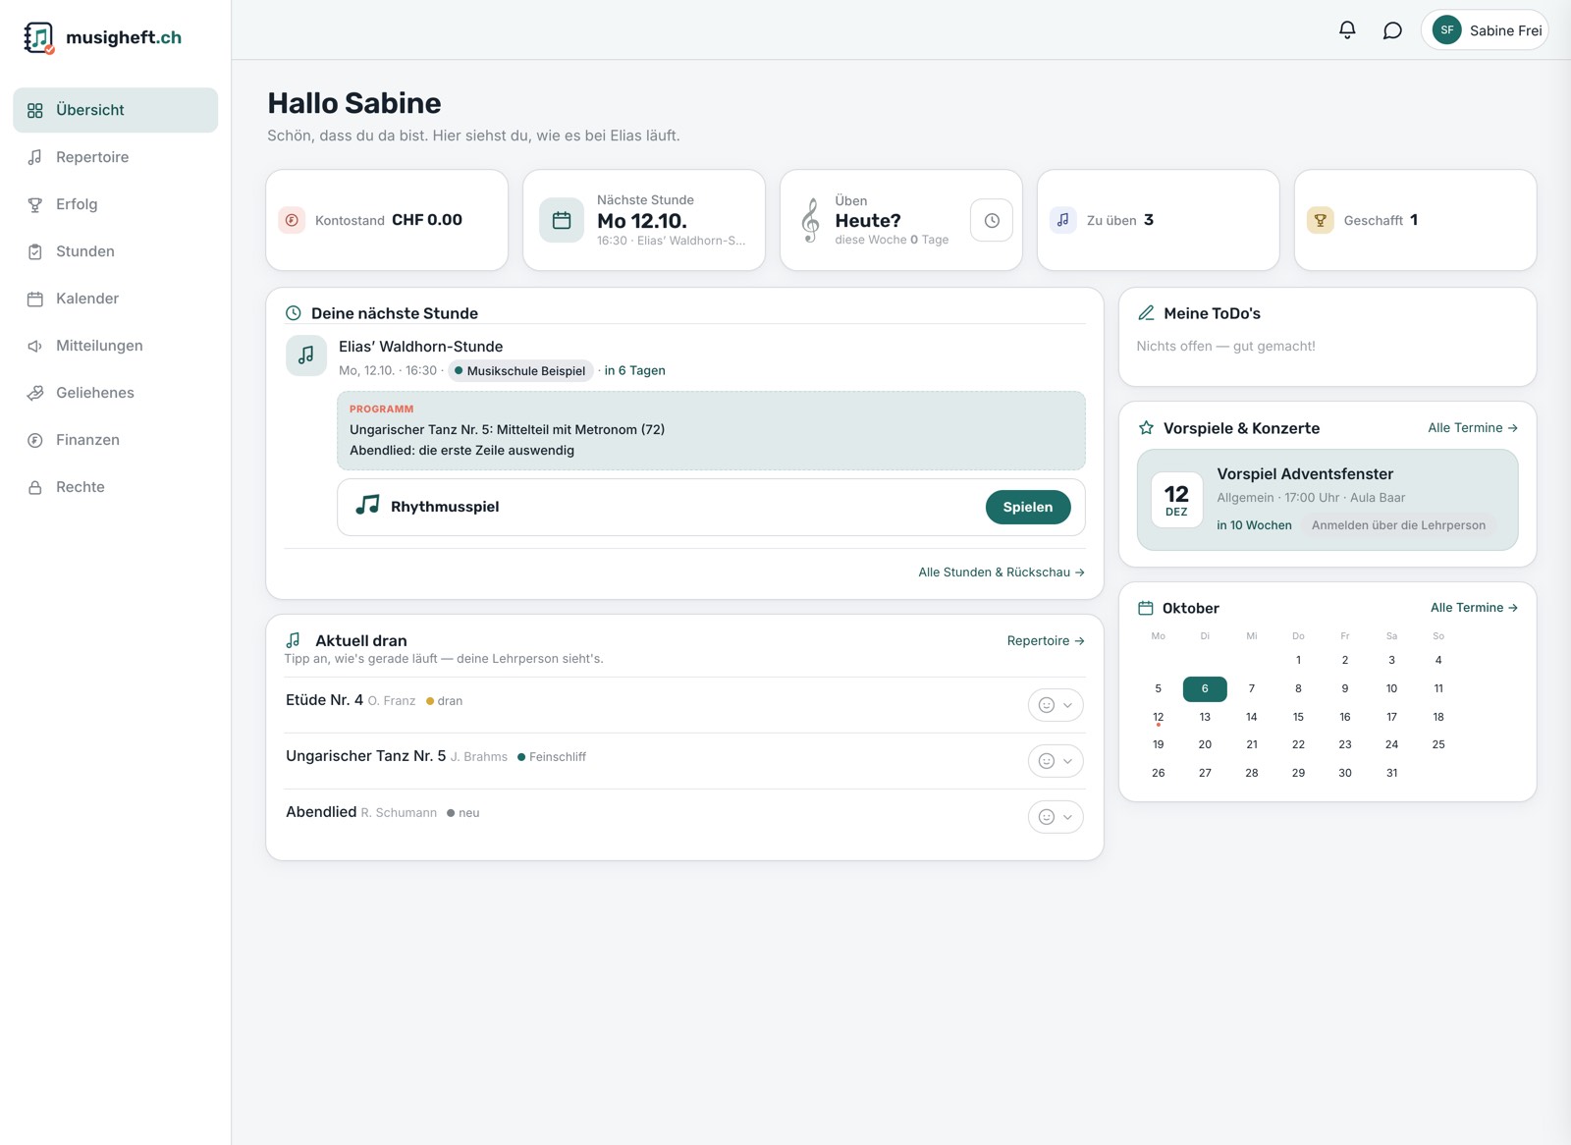
Task: Select October 12 in the calendar
Action: coord(1159,717)
